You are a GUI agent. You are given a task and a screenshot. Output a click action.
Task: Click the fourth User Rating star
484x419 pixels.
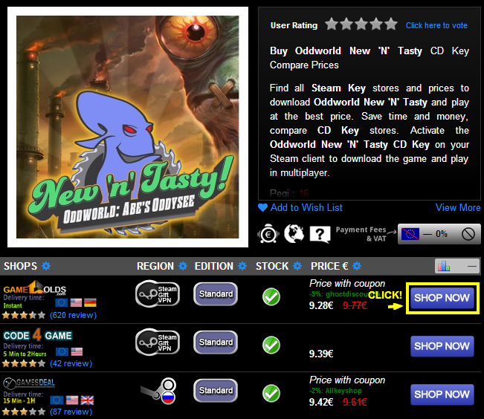(376, 24)
